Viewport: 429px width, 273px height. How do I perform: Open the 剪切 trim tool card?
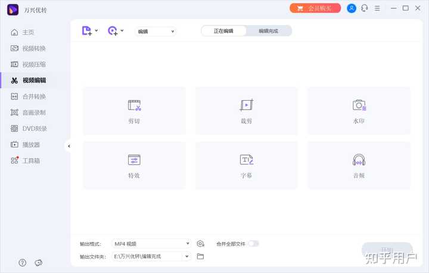(x=134, y=111)
